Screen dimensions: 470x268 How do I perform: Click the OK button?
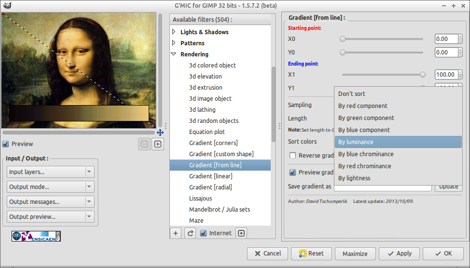443,254
